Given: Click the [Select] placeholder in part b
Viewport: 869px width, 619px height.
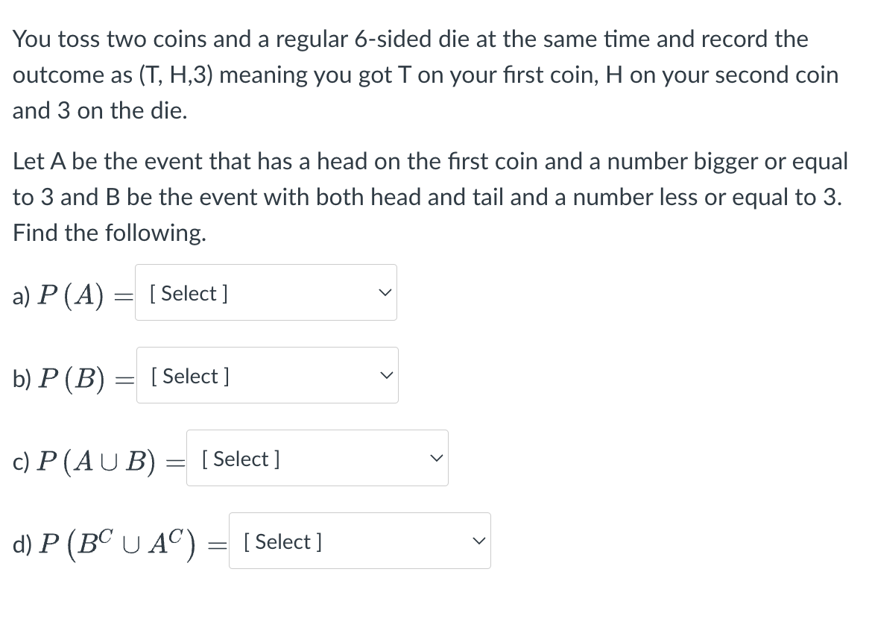Looking at the screenshot, I should tap(188, 376).
